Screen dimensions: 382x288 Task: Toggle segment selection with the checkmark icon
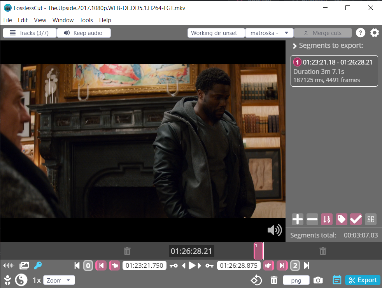click(356, 219)
